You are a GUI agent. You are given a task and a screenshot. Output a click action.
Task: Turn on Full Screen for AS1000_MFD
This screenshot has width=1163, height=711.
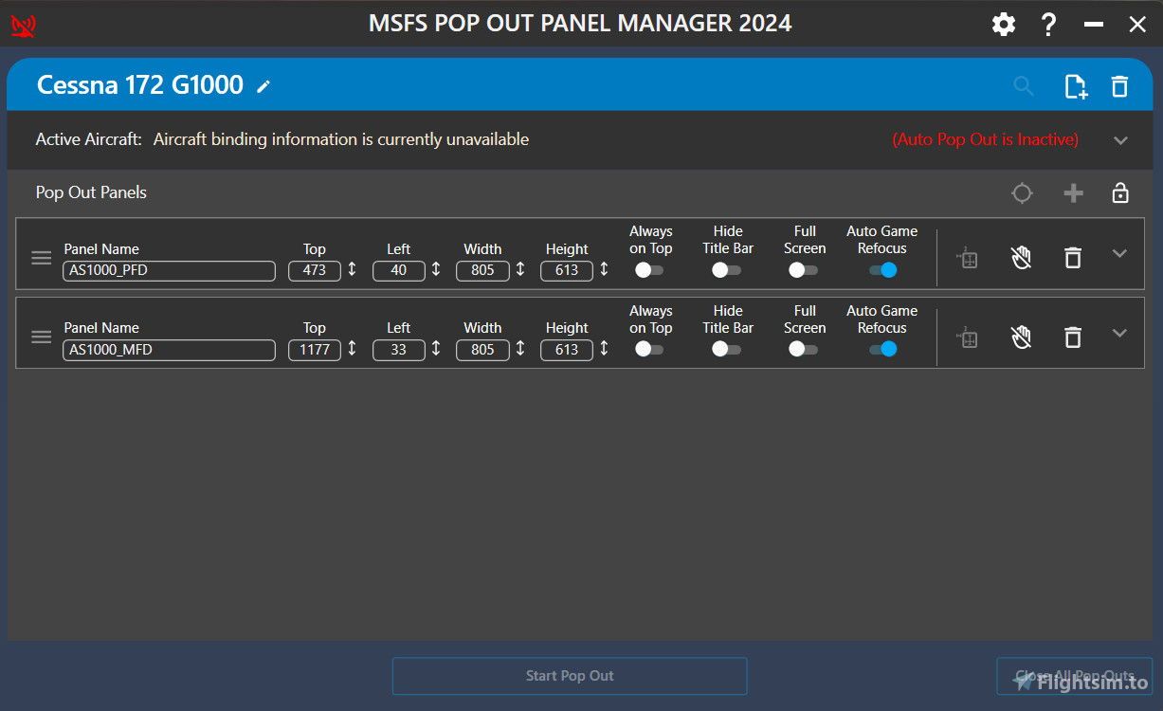(x=803, y=349)
